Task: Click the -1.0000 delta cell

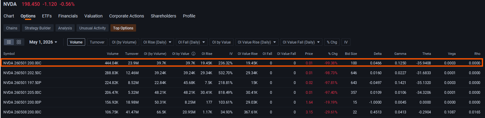Action: click(375, 102)
